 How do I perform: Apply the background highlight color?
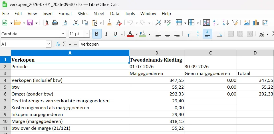(143, 34)
